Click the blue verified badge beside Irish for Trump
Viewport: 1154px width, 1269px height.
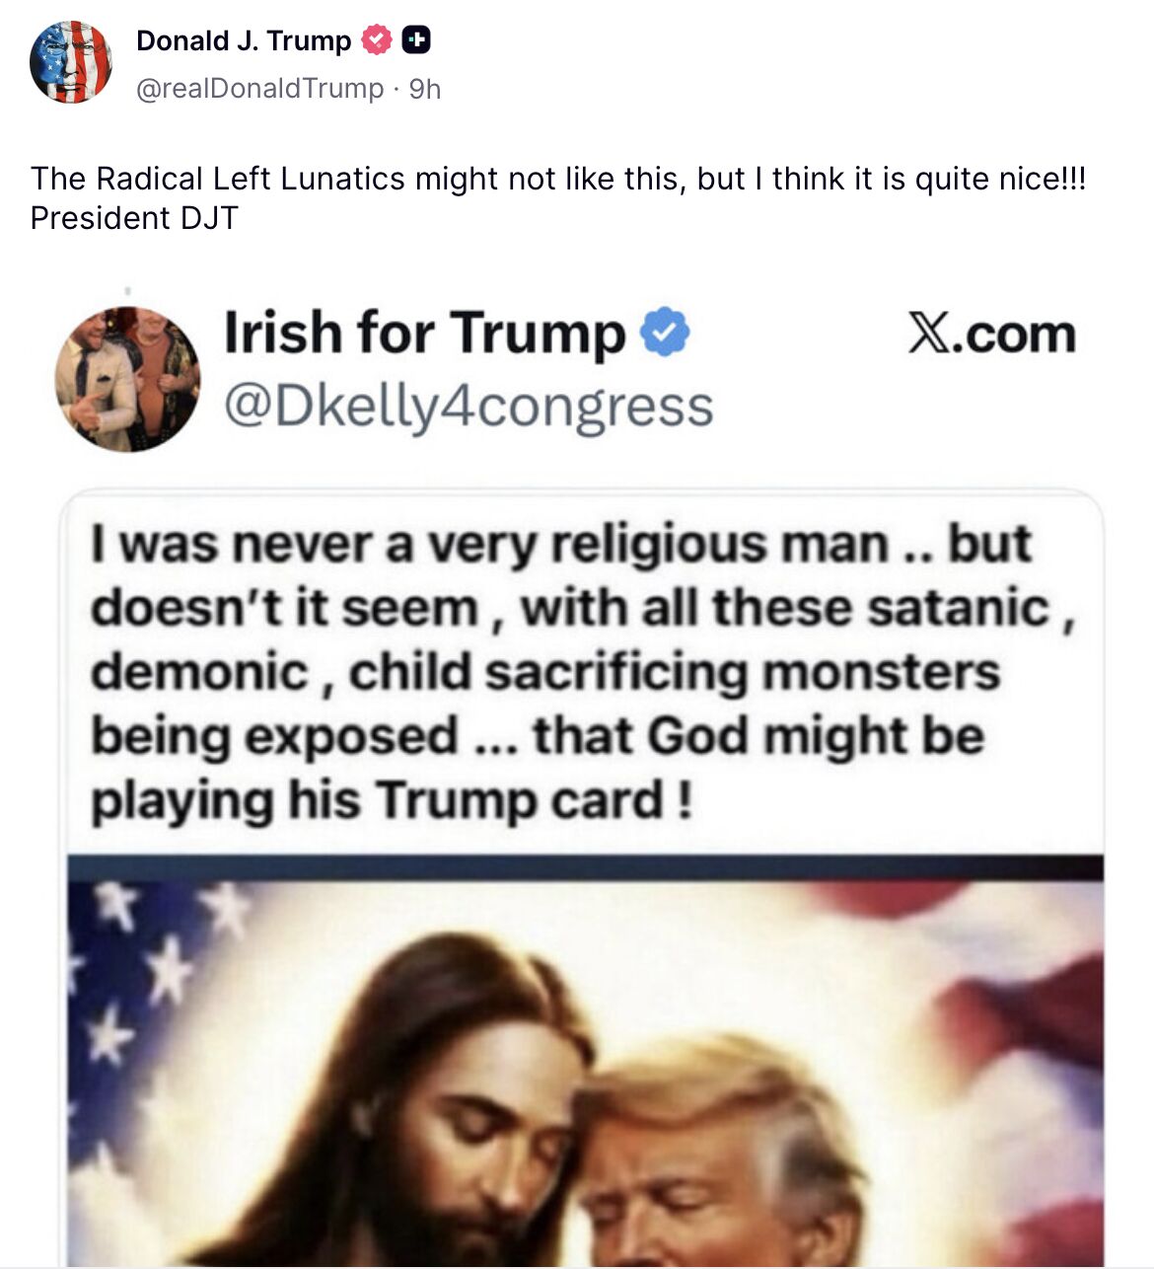pyautogui.click(x=666, y=333)
